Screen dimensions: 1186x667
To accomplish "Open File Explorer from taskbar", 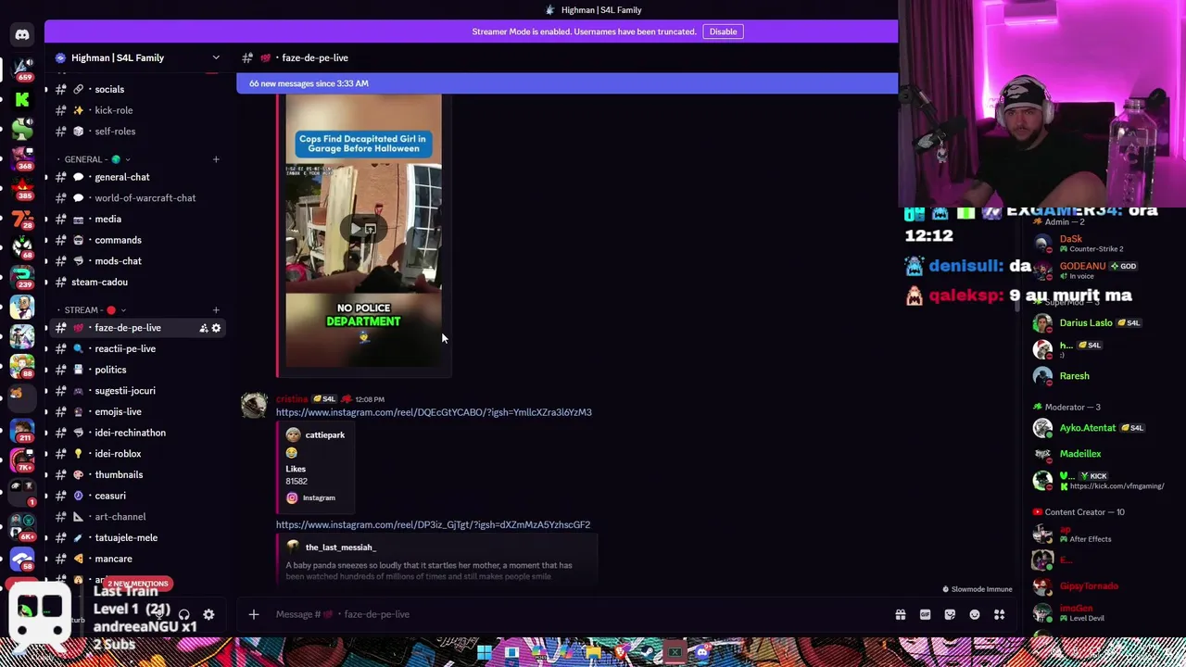I will click(x=593, y=653).
